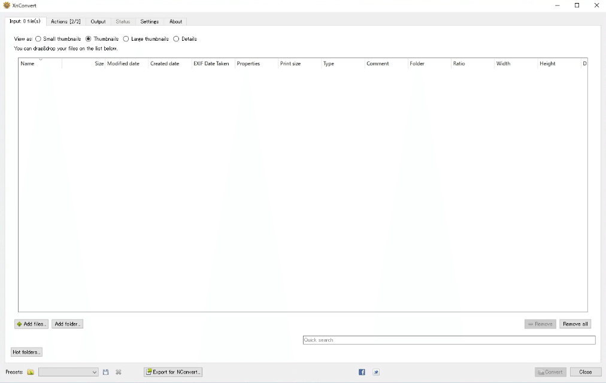Open the About tab
The width and height of the screenshot is (606, 383).
tap(176, 22)
